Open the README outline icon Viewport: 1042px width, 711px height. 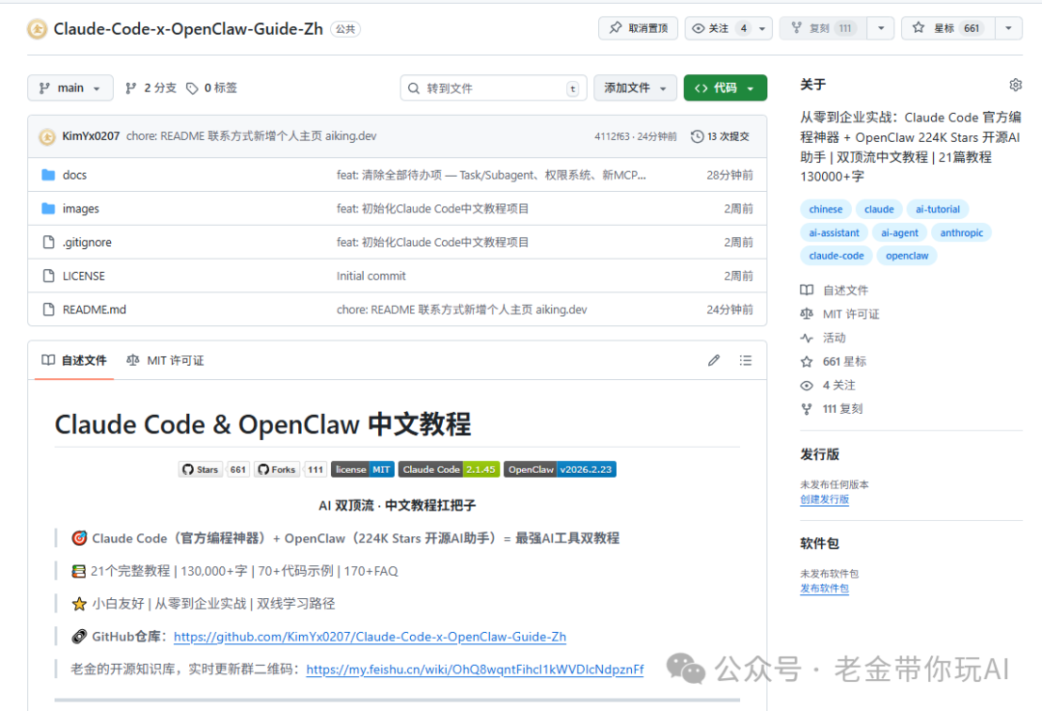[x=745, y=360]
